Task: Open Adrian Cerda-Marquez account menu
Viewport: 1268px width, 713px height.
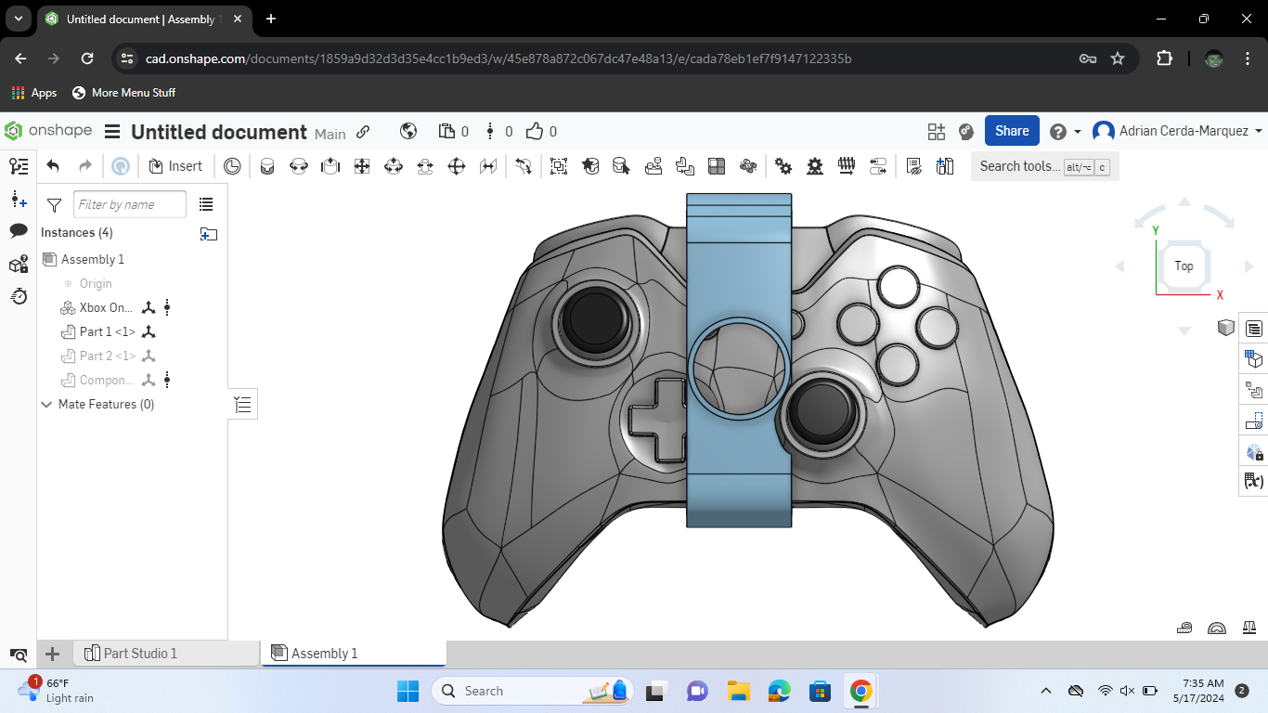Action: click(1178, 131)
